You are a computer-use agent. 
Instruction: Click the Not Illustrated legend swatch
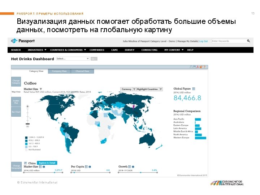pyautogui.click(x=26, y=150)
